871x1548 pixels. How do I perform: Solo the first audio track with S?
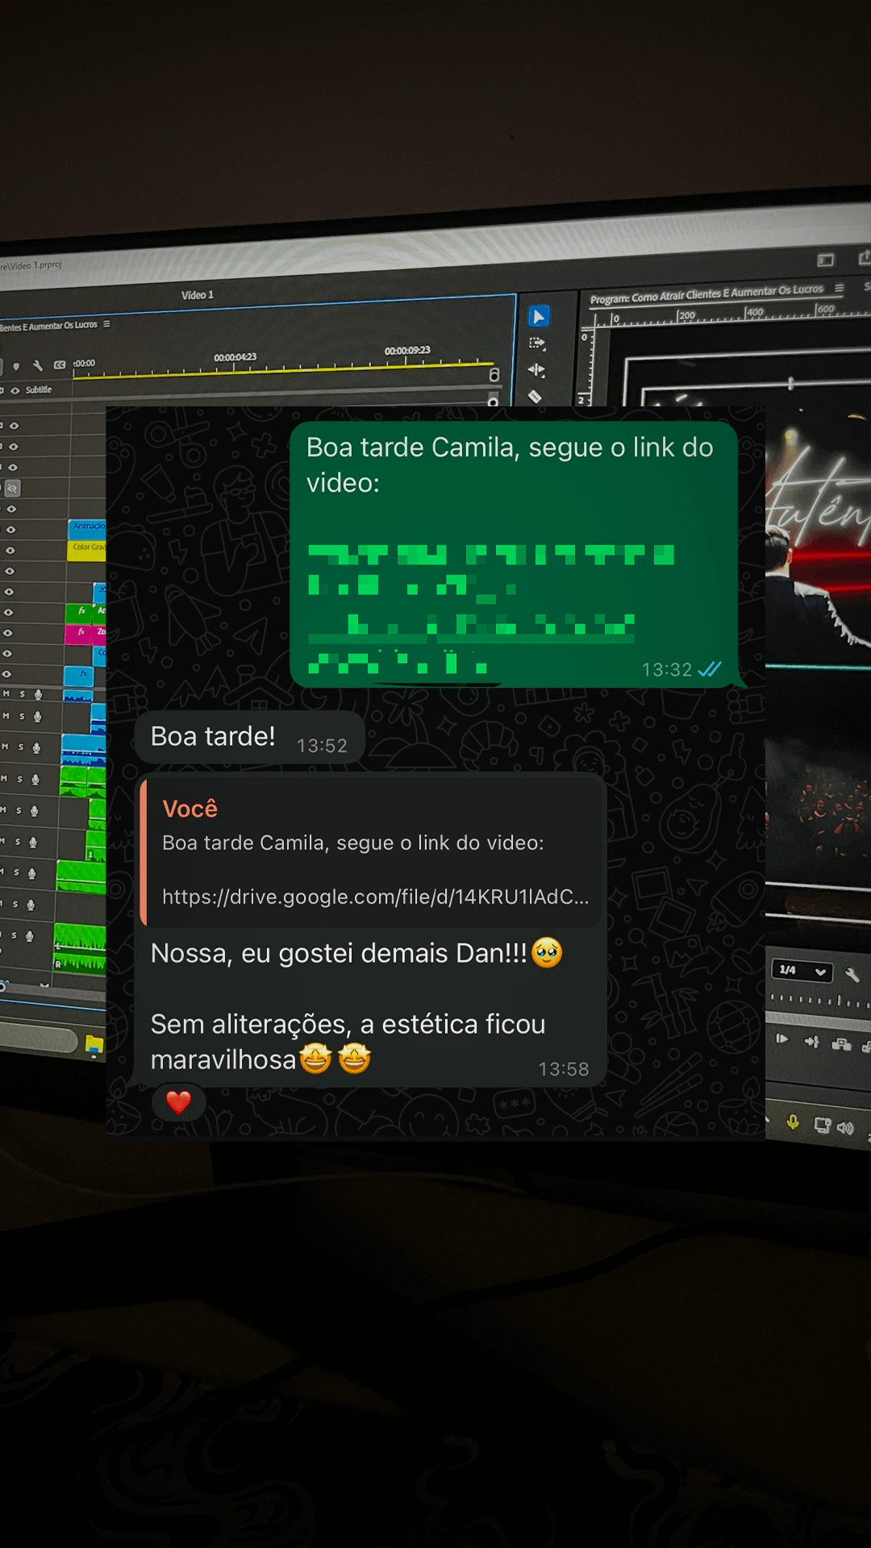tap(23, 694)
